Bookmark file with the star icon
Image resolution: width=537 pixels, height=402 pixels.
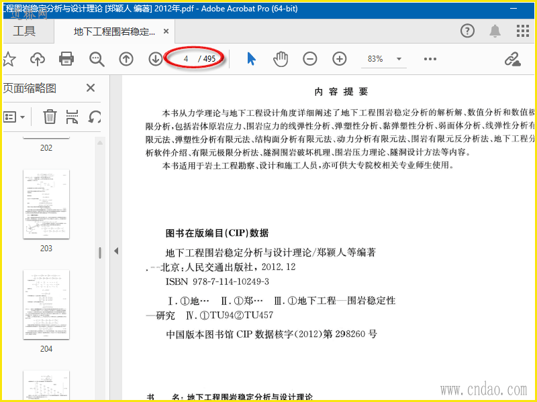tap(9, 59)
